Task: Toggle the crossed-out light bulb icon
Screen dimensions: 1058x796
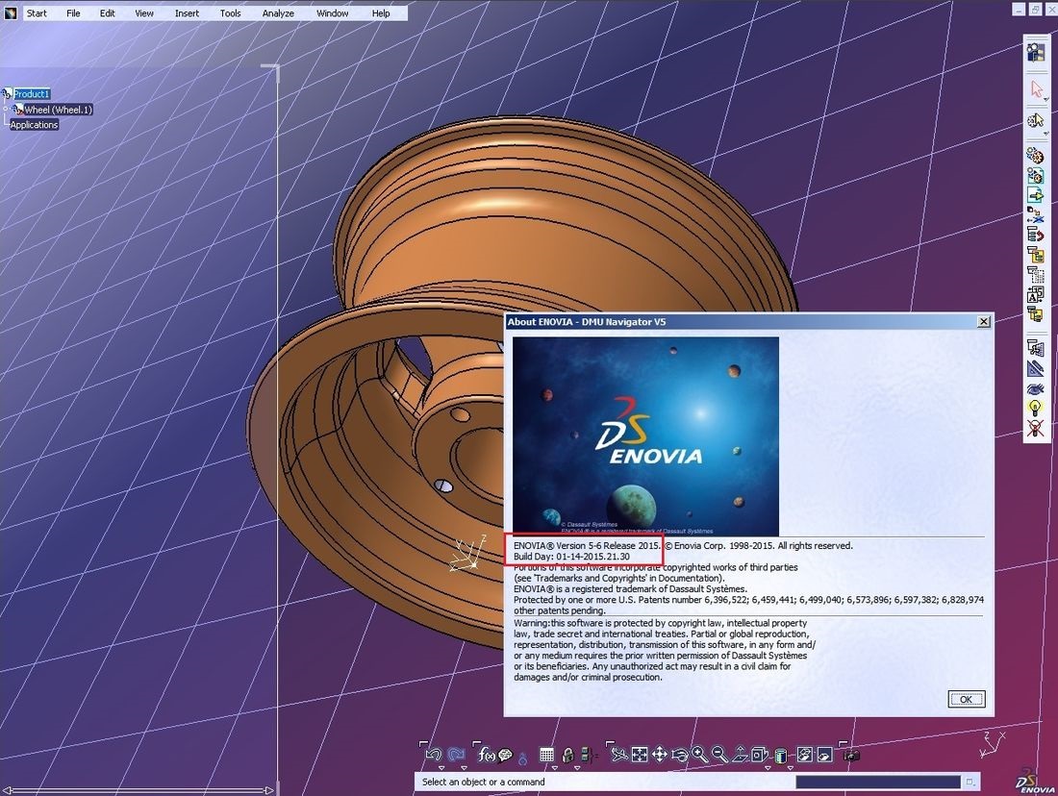Action: pyautogui.click(x=1036, y=429)
